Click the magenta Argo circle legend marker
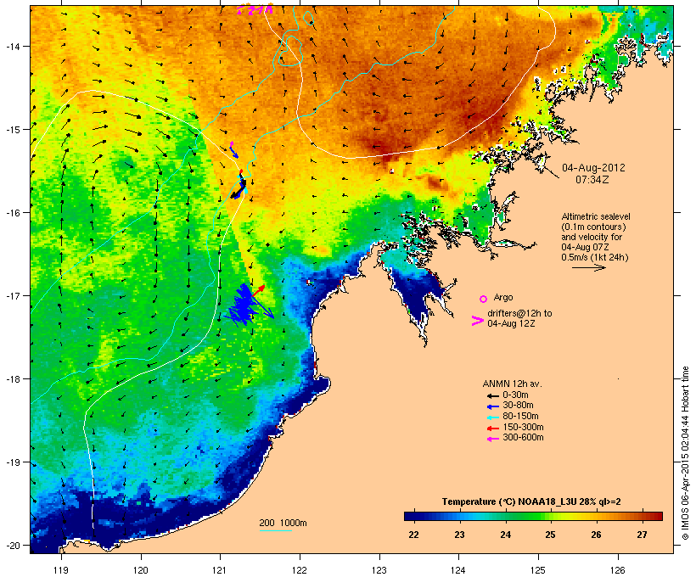The height and width of the screenshot is (577, 696). [484, 299]
